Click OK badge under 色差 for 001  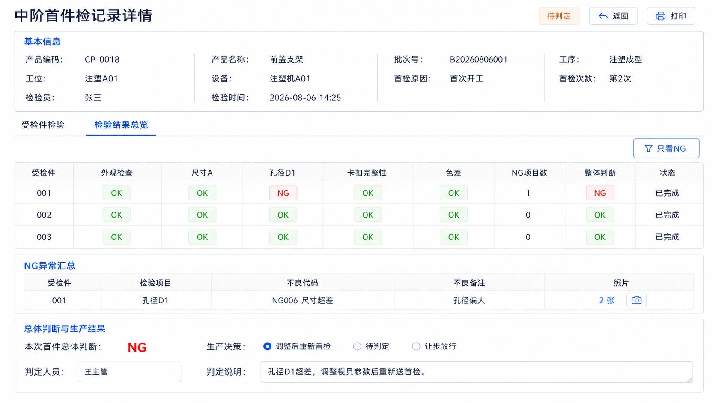pos(453,193)
